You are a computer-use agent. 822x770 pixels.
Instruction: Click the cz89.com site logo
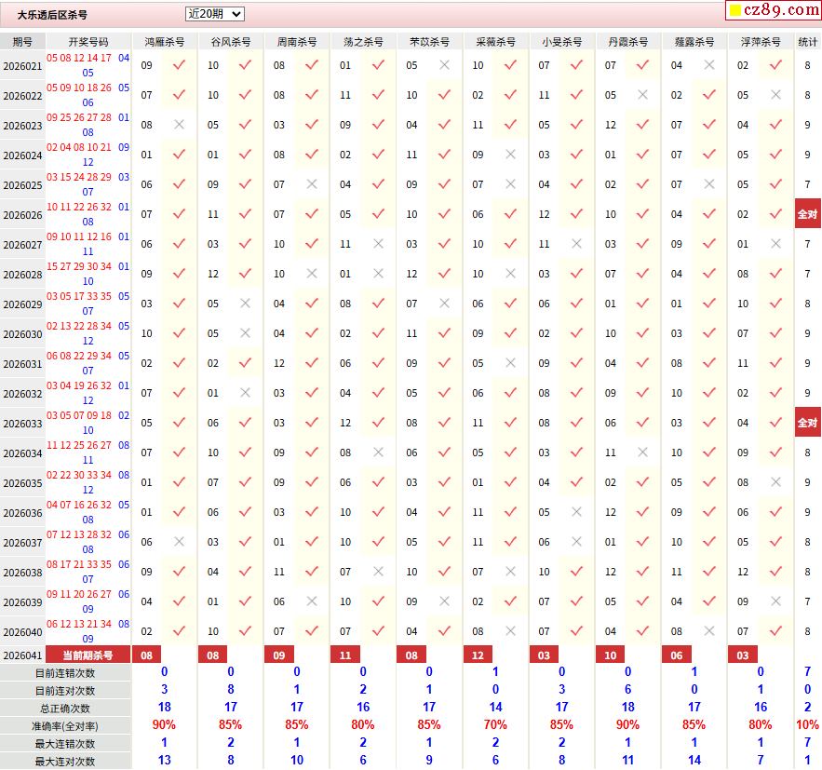(773, 10)
